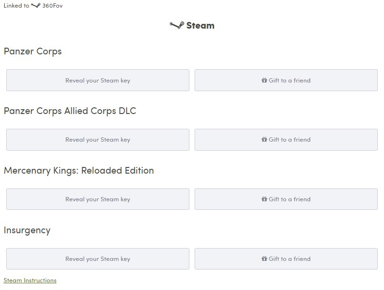This screenshot has width=384, height=290.
Task: Open the Steam Instructions link
Action: [30, 280]
